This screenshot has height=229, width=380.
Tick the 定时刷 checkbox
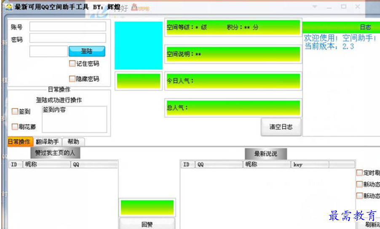[359, 173]
